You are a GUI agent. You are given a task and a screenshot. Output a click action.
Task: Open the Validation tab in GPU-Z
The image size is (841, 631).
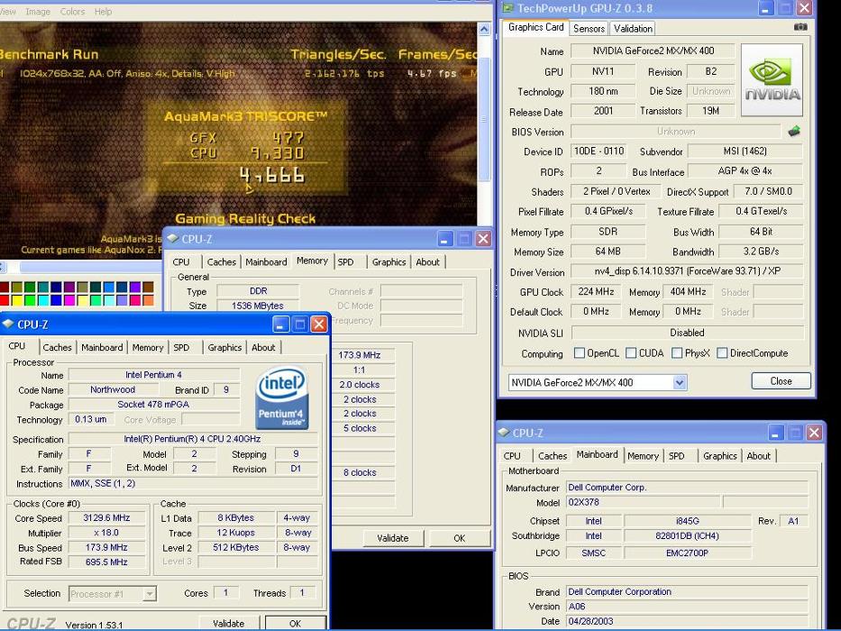(x=633, y=29)
